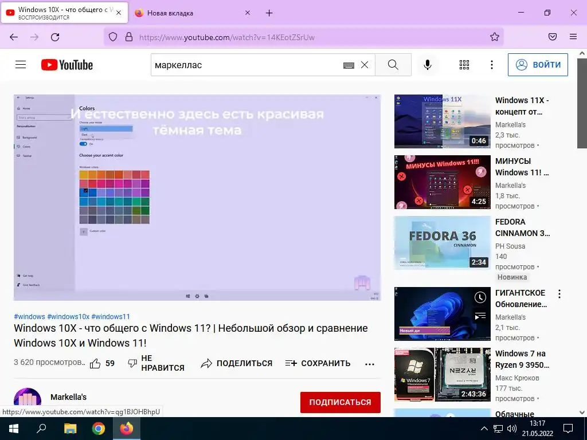Open the YouTube apps grid icon
Viewport: 587px width, 440px height.
(x=464, y=65)
